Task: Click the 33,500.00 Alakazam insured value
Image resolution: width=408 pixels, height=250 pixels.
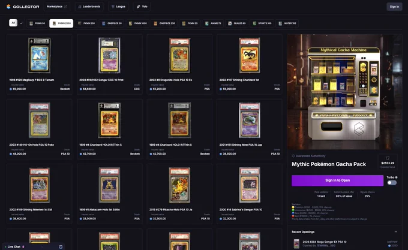Action: click(89, 219)
